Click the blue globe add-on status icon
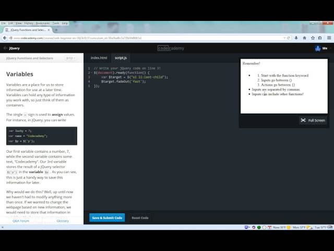This screenshot has height=251, width=334. (x=247, y=227)
